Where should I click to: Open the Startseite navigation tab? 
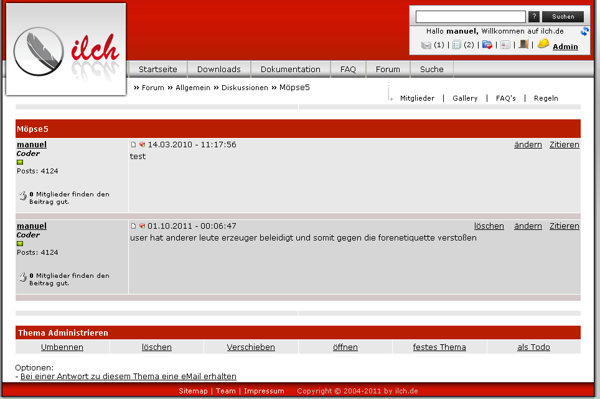pyautogui.click(x=157, y=69)
